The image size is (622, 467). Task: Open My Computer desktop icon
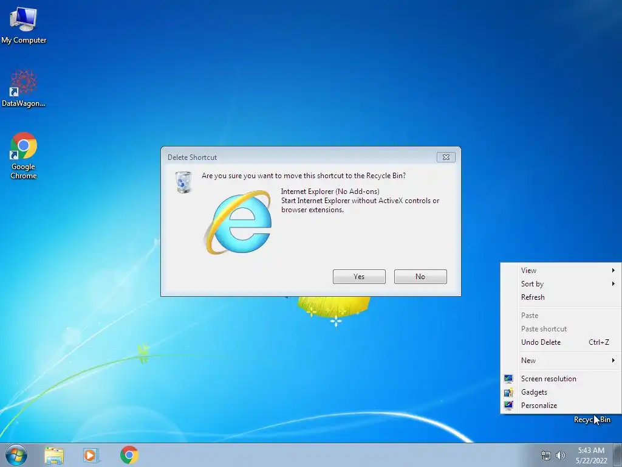(x=24, y=24)
